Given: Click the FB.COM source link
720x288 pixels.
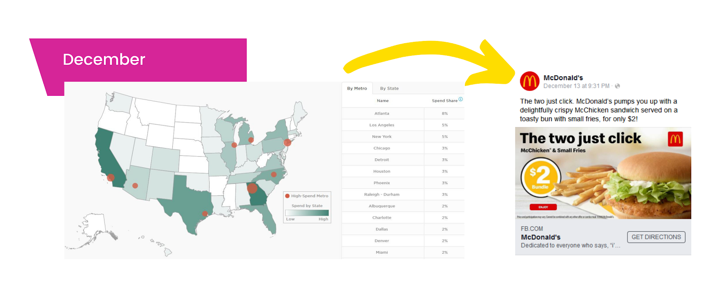Looking at the screenshot, I should [x=532, y=229].
